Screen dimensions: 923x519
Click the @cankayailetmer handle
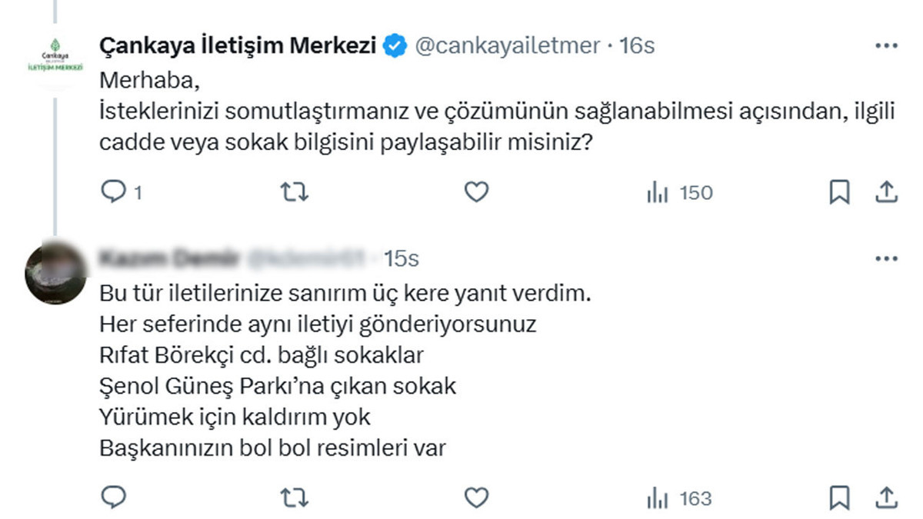click(508, 46)
